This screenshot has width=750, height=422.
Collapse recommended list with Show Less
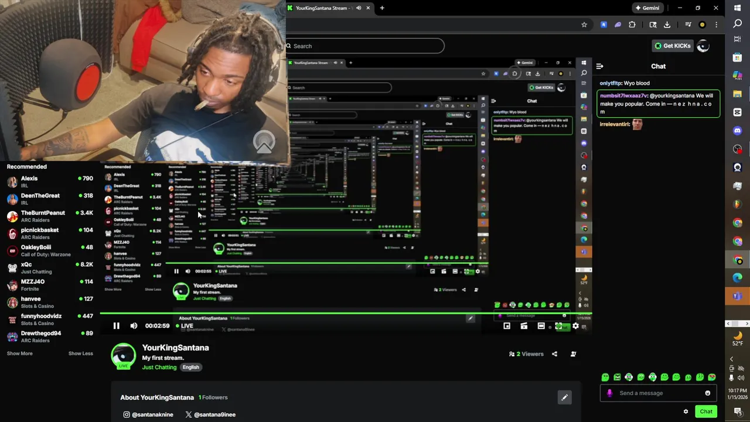pyautogui.click(x=81, y=353)
